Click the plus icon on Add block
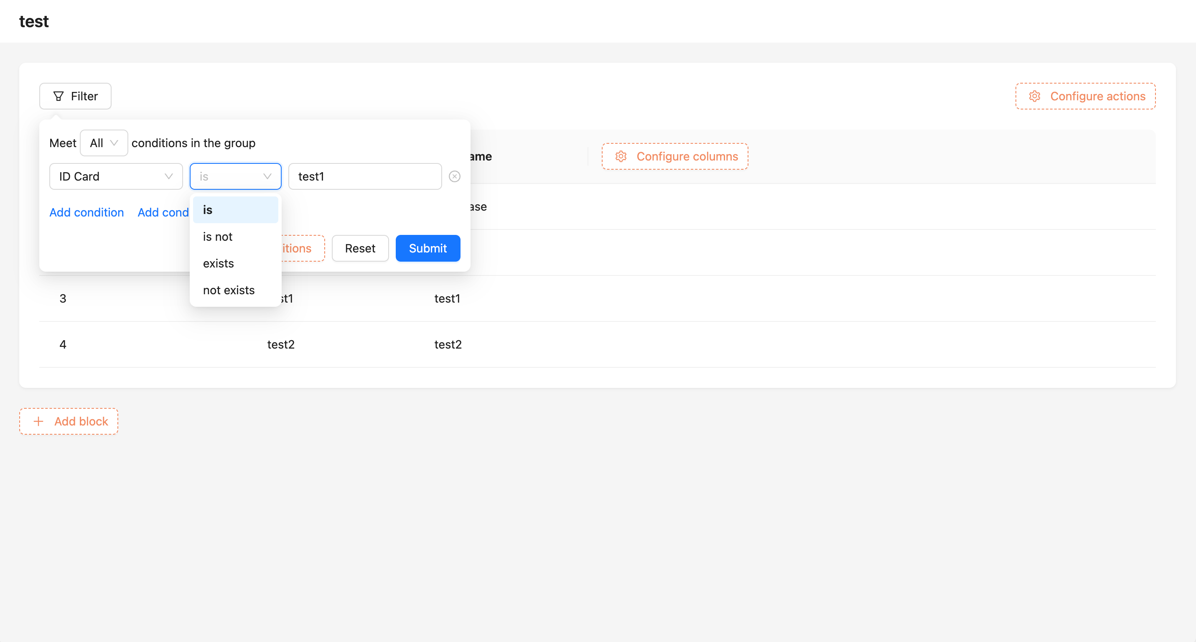1196x642 pixels. point(38,421)
